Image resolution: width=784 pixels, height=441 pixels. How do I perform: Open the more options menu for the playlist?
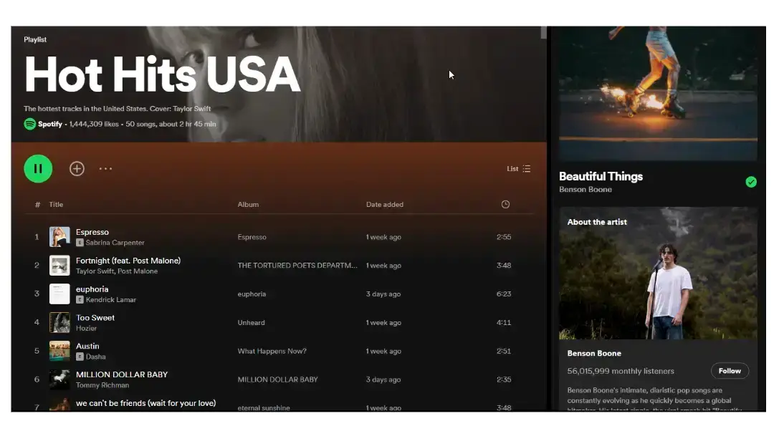[x=105, y=168]
